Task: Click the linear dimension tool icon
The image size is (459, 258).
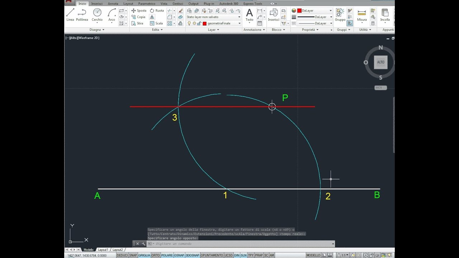Action: pyautogui.click(x=259, y=11)
